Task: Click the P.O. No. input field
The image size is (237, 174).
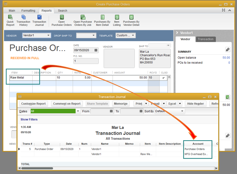Action: [86, 61]
